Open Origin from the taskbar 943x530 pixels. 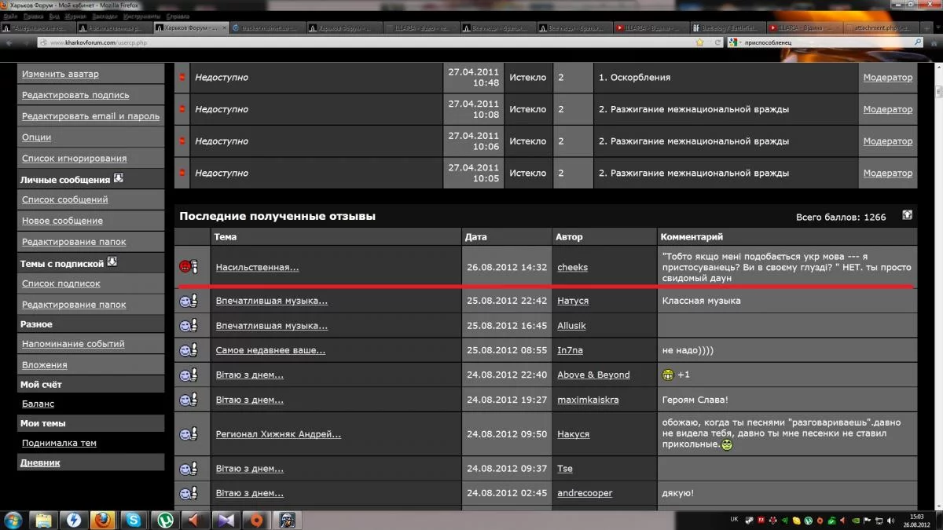[x=255, y=520]
